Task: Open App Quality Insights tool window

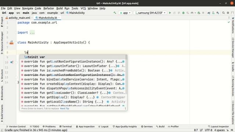Action: (125, 126)
